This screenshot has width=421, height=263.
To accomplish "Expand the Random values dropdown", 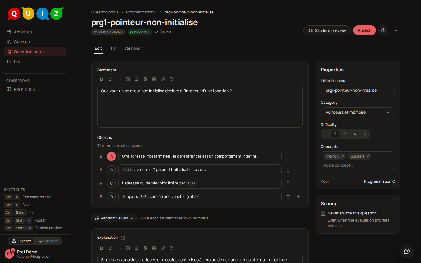I will click(x=114, y=218).
